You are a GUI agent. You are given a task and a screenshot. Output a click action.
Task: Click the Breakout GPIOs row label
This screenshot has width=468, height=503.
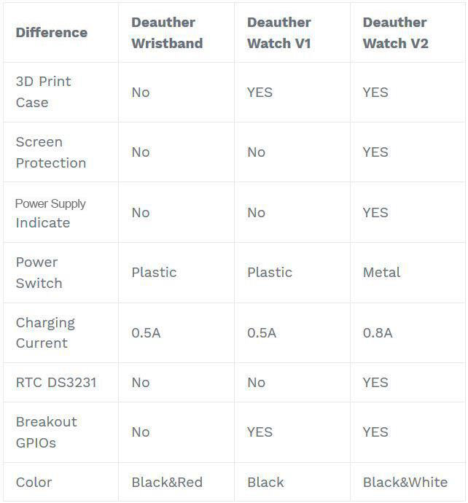pos(47,432)
